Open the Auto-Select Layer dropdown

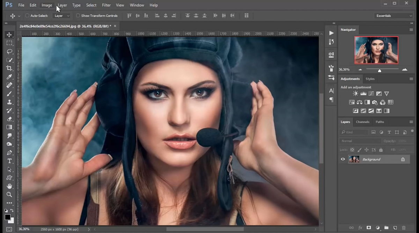point(62,16)
